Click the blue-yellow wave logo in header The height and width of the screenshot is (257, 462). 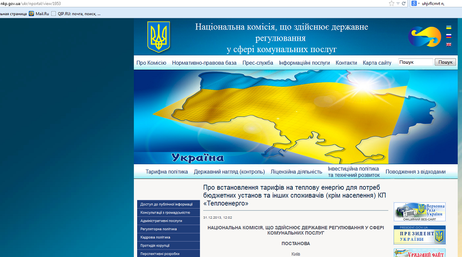coord(425,36)
